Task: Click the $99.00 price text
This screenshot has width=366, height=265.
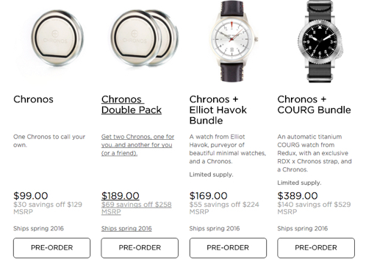Action: [x=31, y=196]
